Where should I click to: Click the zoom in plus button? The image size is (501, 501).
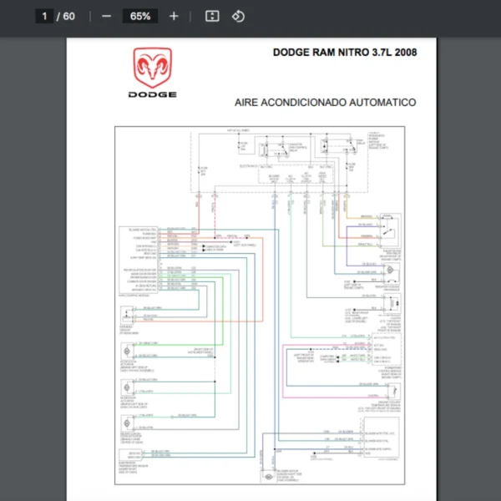(174, 16)
